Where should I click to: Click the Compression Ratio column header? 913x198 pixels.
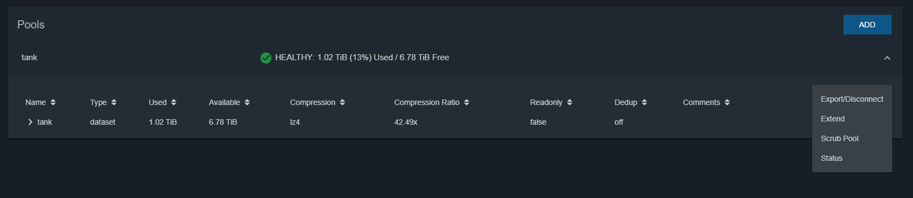[427, 102]
